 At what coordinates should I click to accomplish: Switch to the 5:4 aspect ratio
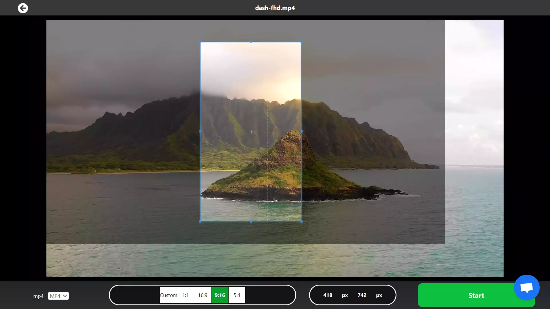[x=236, y=295]
